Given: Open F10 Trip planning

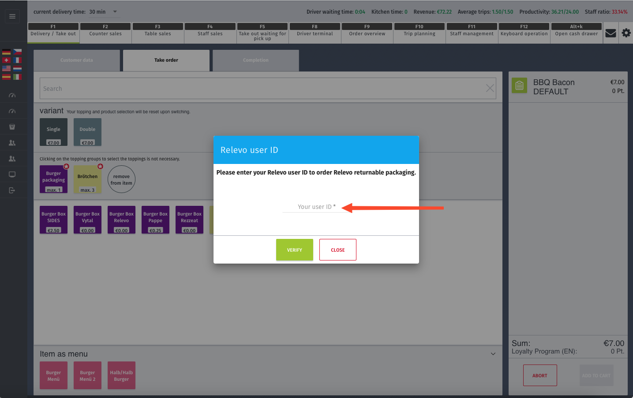Looking at the screenshot, I should click(x=420, y=33).
